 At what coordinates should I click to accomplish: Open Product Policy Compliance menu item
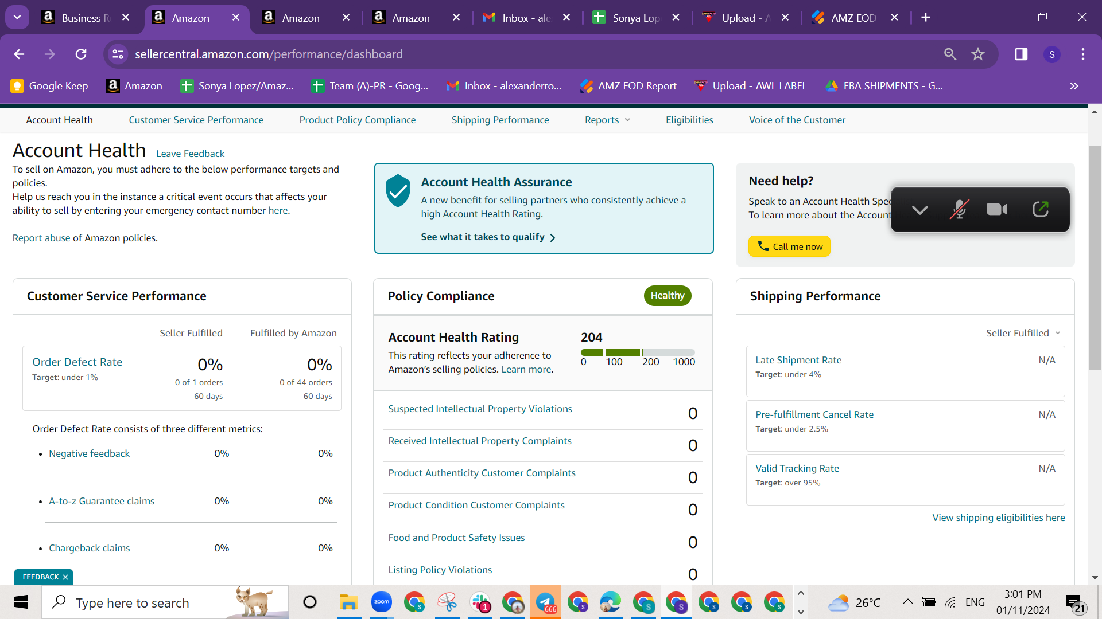(x=358, y=120)
